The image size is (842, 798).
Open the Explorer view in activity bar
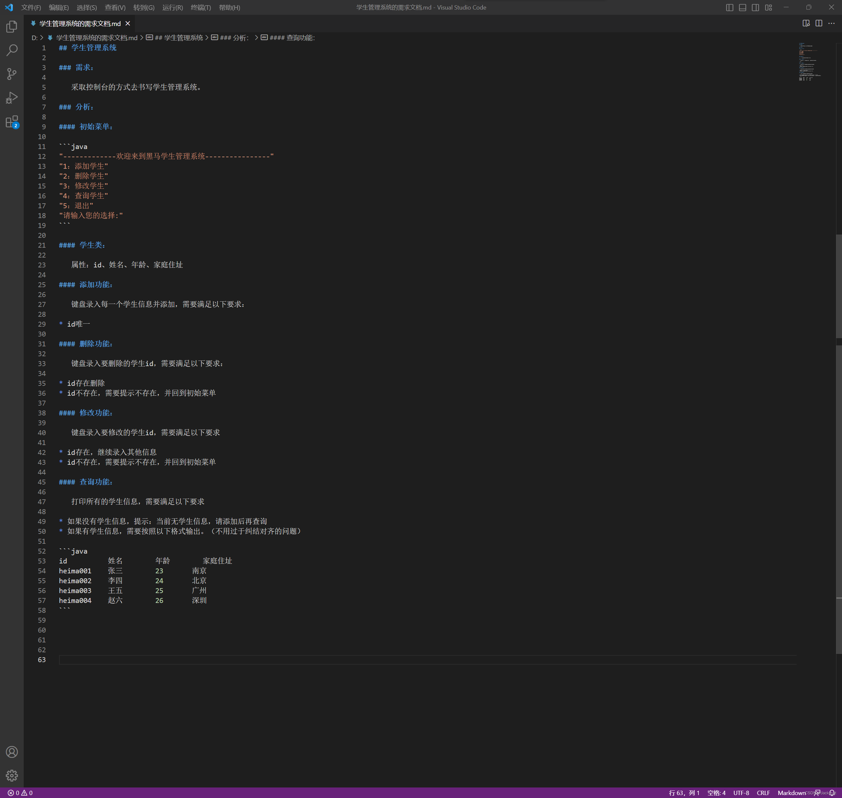coord(12,27)
